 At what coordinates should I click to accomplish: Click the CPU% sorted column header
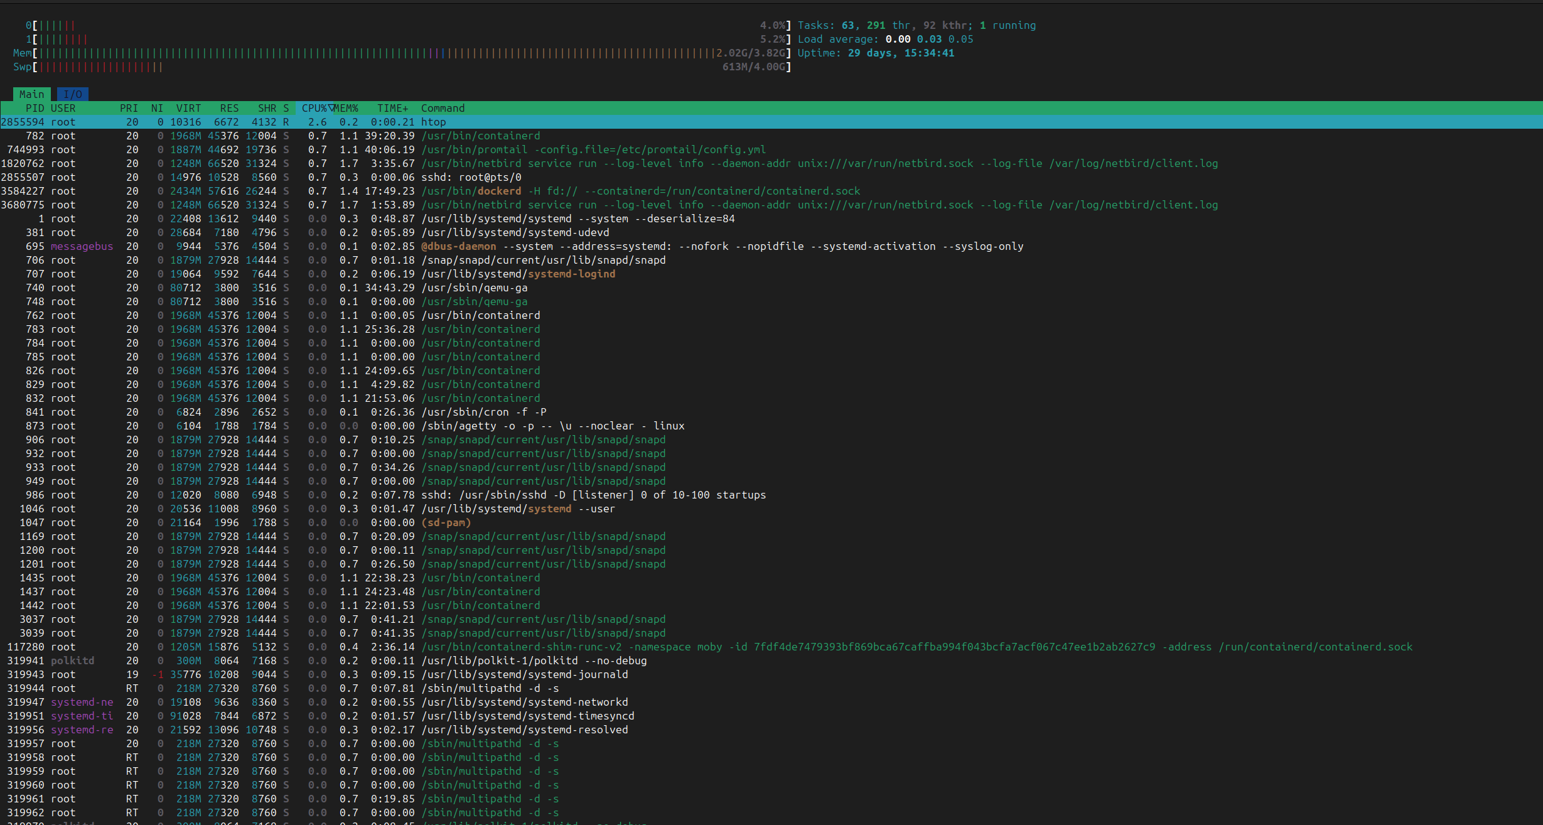(x=317, y=108)
